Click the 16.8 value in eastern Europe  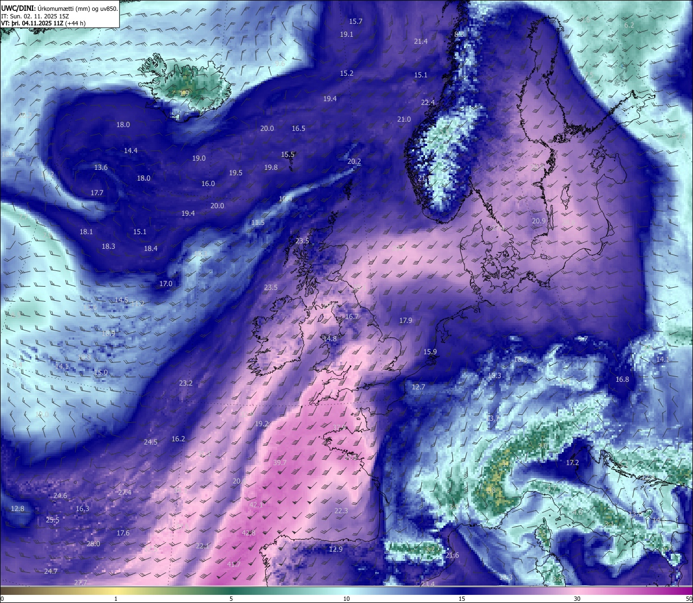pyautogui.click(x=623, y=379)
